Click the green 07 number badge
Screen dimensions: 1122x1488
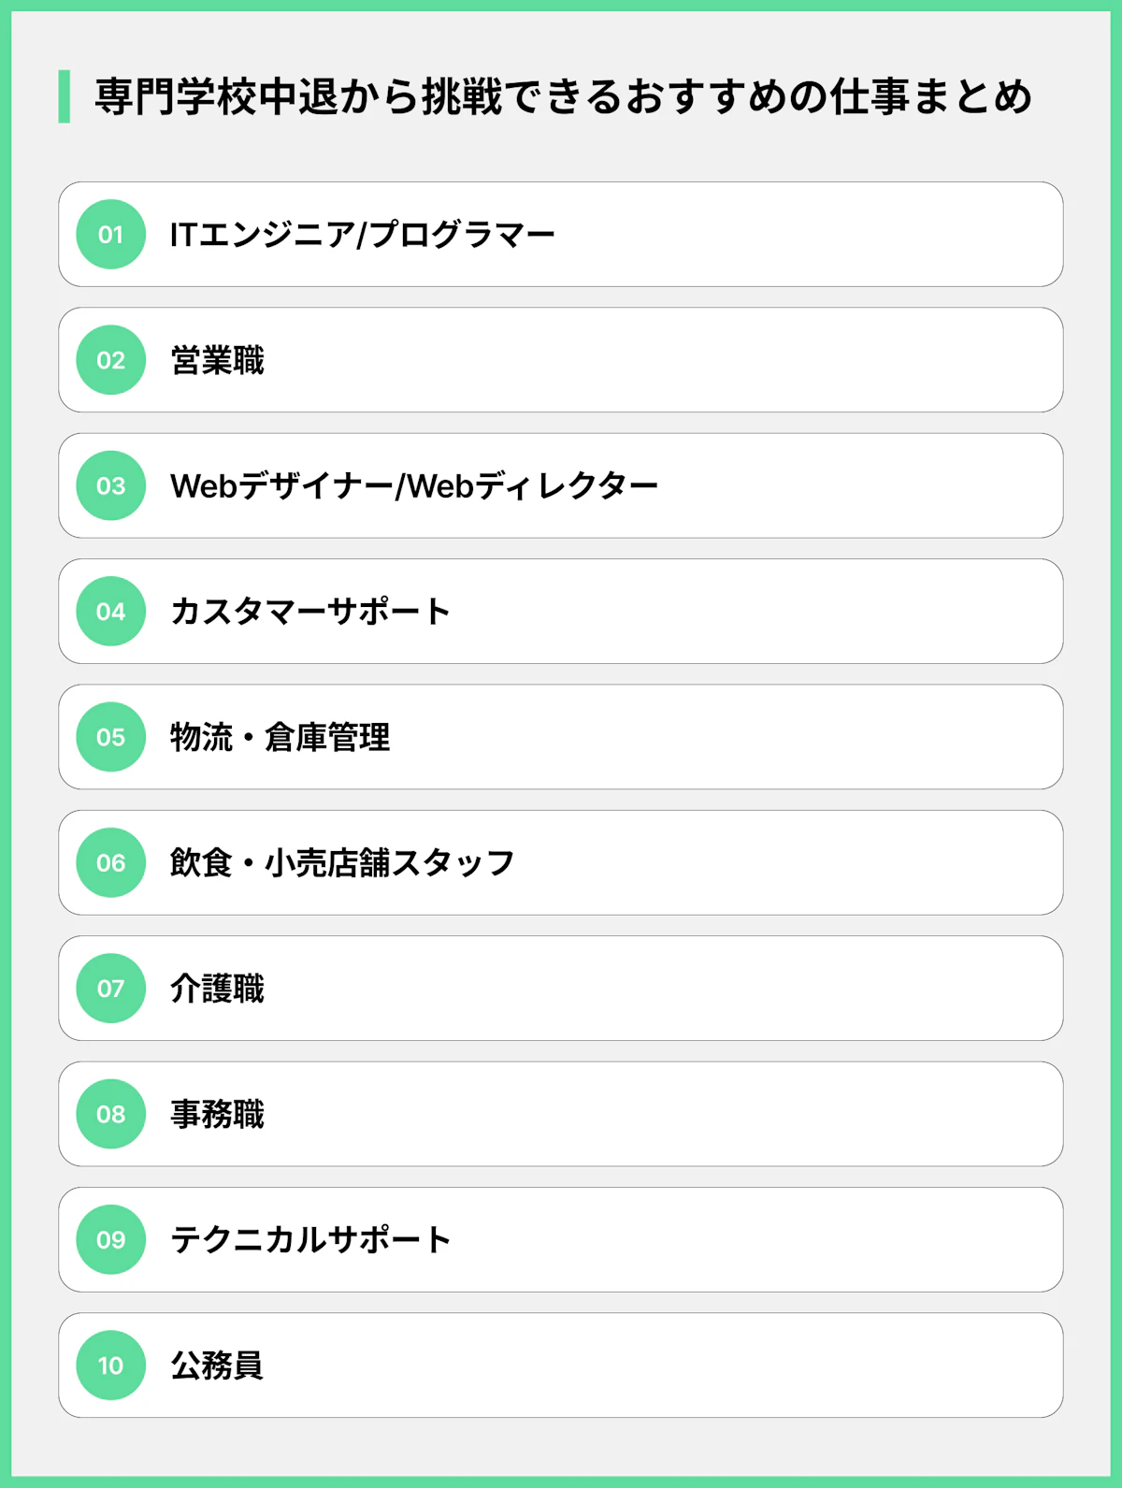(111, 989)
